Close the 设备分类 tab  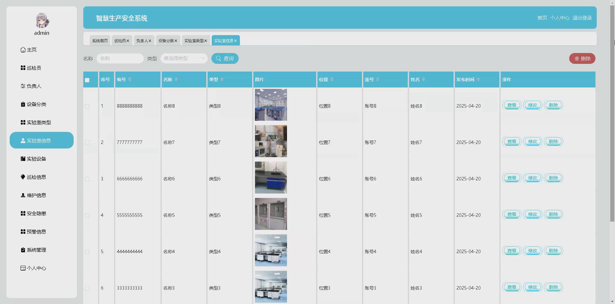click(176, 41)
